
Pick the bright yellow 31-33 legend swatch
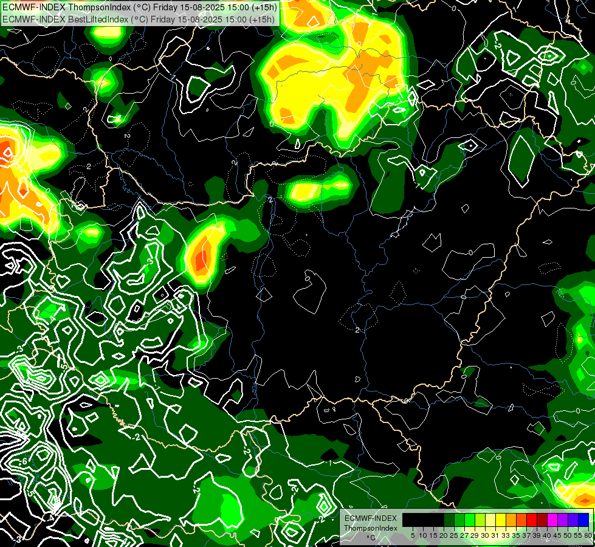tap(501, 520)
